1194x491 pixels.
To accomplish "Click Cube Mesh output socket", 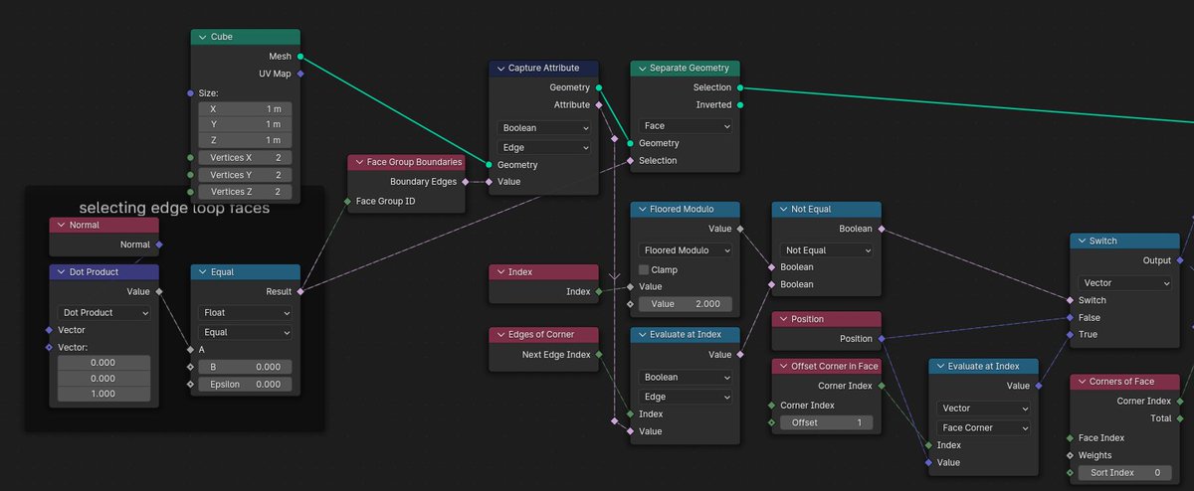I will click(x=300, y=57).
